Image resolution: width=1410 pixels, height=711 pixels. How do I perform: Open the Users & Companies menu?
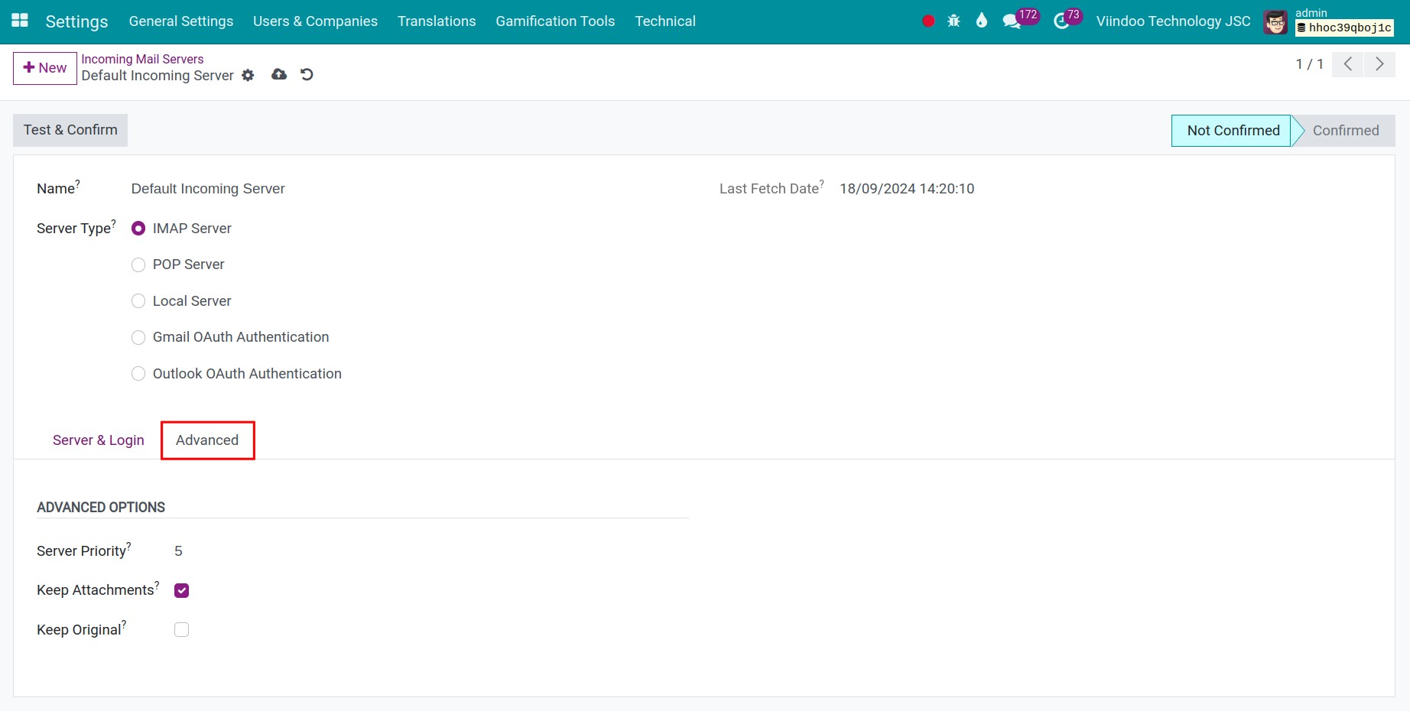click(315, 21)
